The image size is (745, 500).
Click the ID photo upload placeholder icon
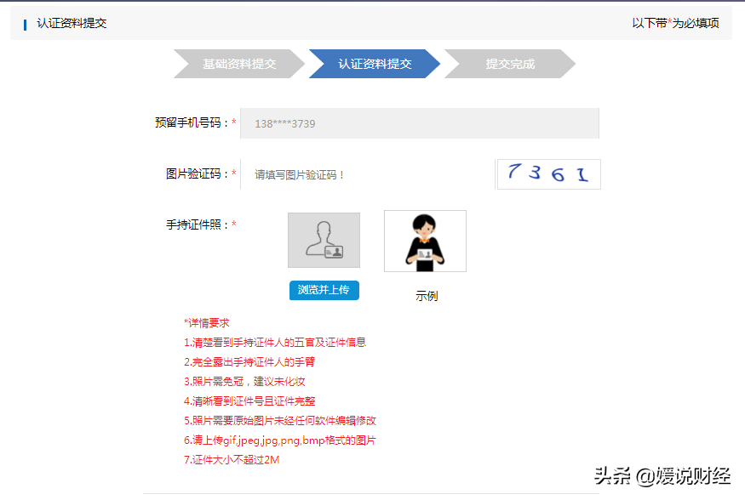pos(324,240)
